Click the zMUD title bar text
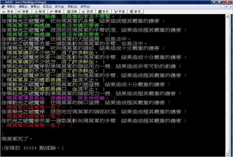This screenshot has height=157, width=233. coord(25,2)
